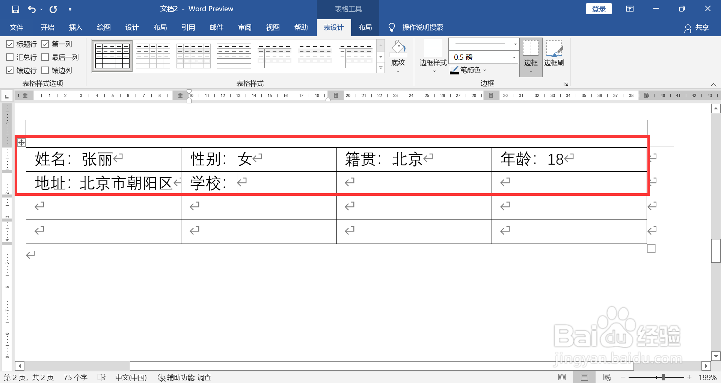Activate the 边框刷 border painter icon

[x=554, y=49]
